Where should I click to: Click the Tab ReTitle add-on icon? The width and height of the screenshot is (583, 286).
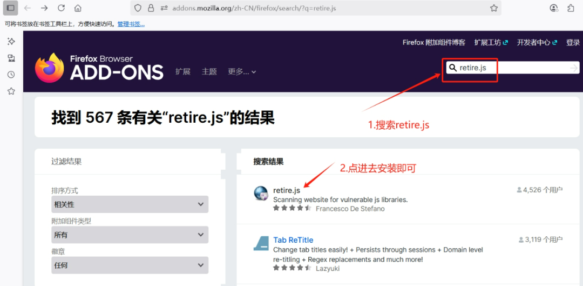click(x=261, y=243)
